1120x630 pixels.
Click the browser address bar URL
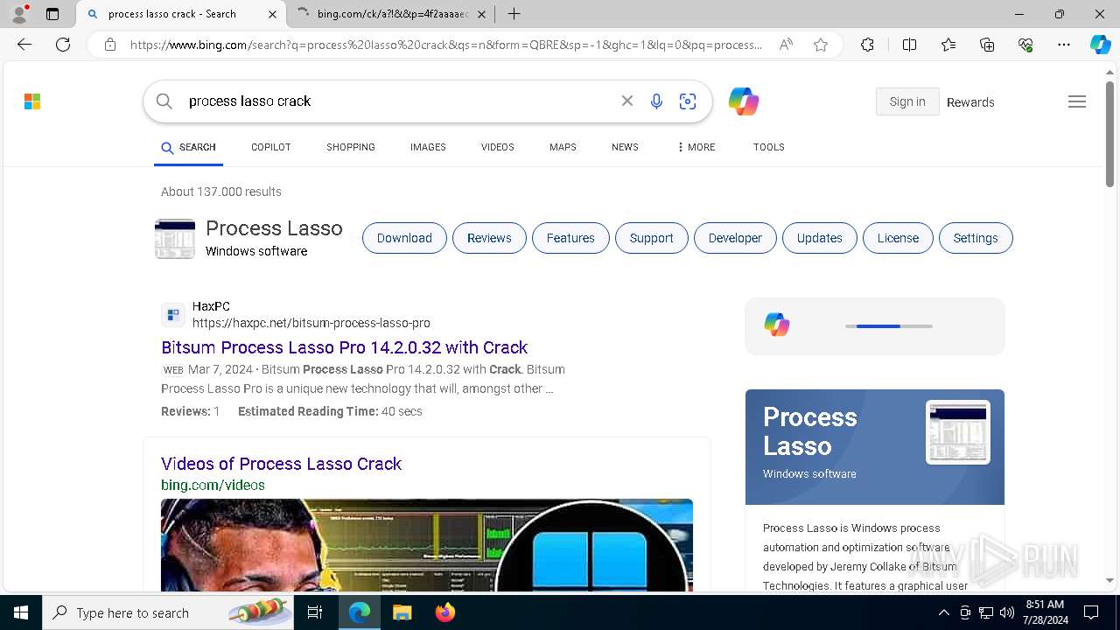pos(446,45)
